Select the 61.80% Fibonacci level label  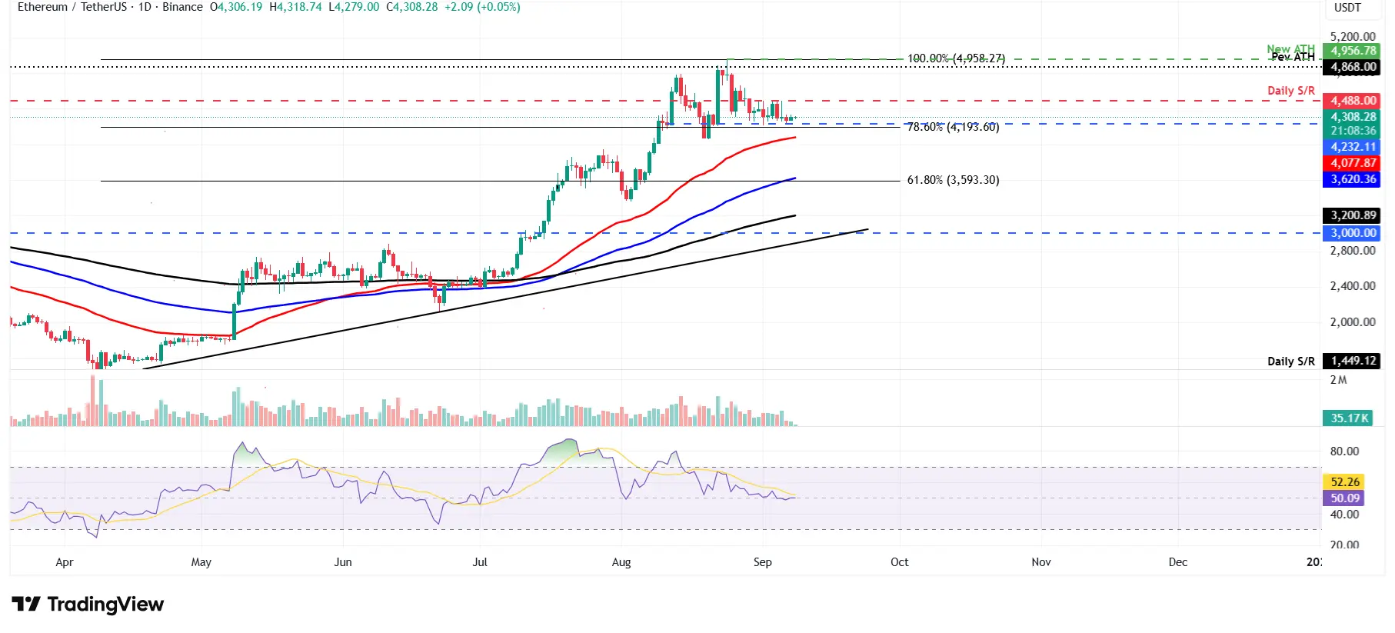(x=953, y=180)
